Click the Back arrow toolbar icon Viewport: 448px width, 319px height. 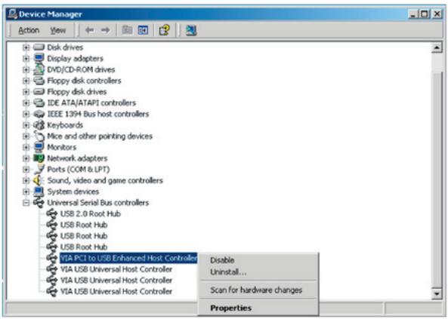(90, 30)
